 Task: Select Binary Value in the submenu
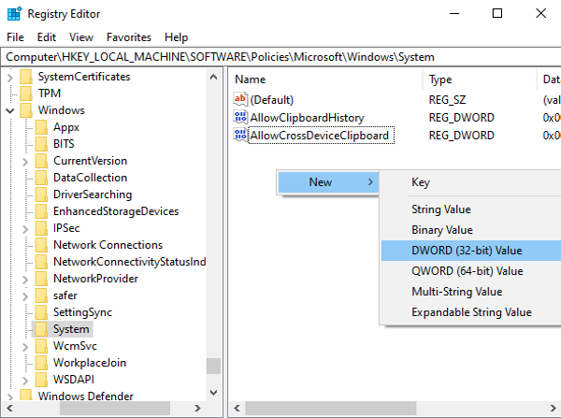[471, 230]
